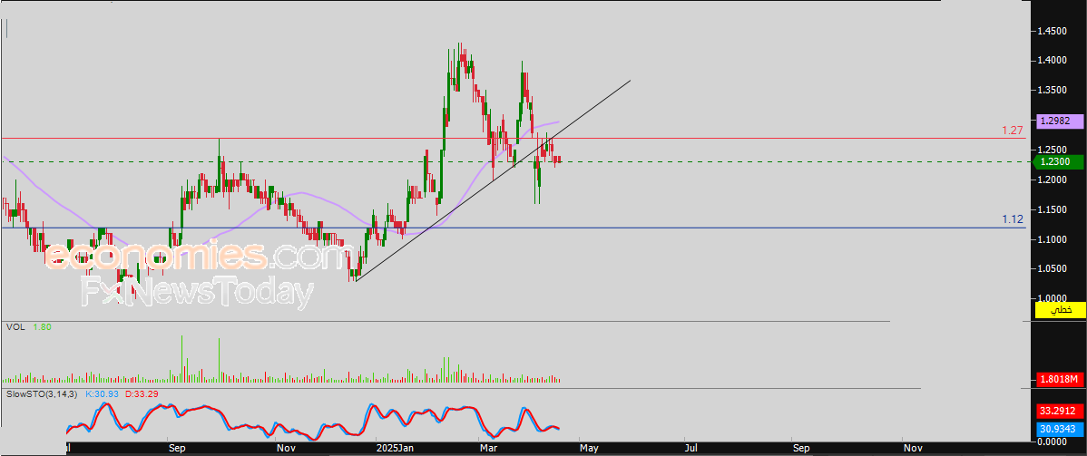Click the 2025Jan date axis label
This screenshot has height=456, width=1087.
pos(396,449)
